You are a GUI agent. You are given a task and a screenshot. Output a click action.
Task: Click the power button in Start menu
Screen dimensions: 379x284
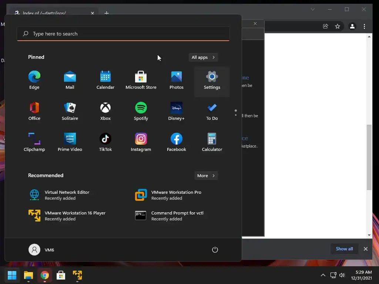pyautogui.click(x=215, y=250)
